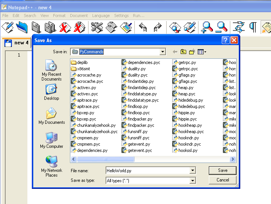271x204 pixels.
Task: Go up one folder level
Action: pos(183,52)
